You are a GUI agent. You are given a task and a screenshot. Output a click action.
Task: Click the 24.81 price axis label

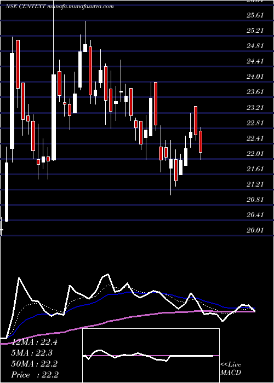[255, 46]
